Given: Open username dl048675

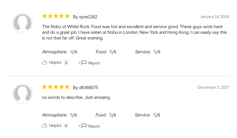Looking at the screenshot, I should click(89, 87).
